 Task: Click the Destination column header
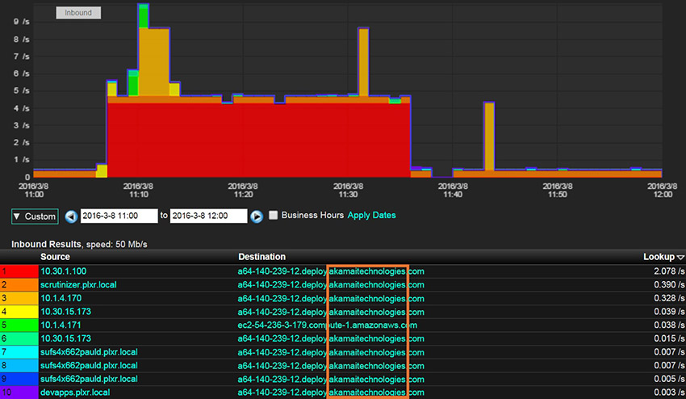(x=261, y=257)
